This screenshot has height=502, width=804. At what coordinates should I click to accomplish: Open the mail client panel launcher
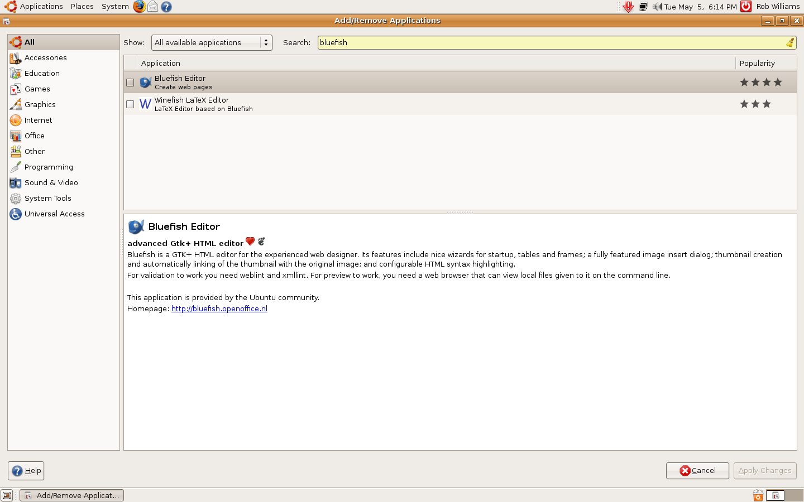(152, 7)
